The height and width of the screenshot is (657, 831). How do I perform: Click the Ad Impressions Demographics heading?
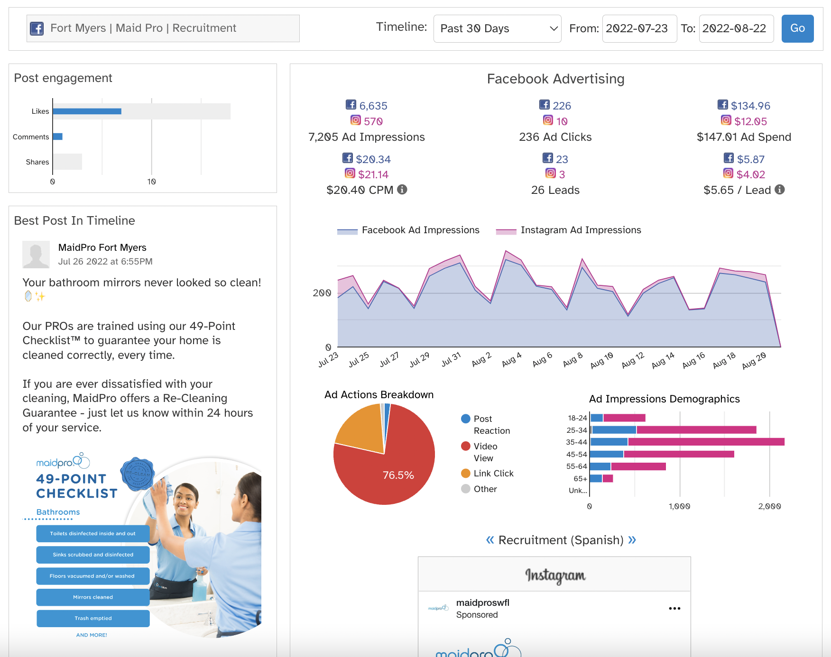pyautogui.click(x=665, y=399)
